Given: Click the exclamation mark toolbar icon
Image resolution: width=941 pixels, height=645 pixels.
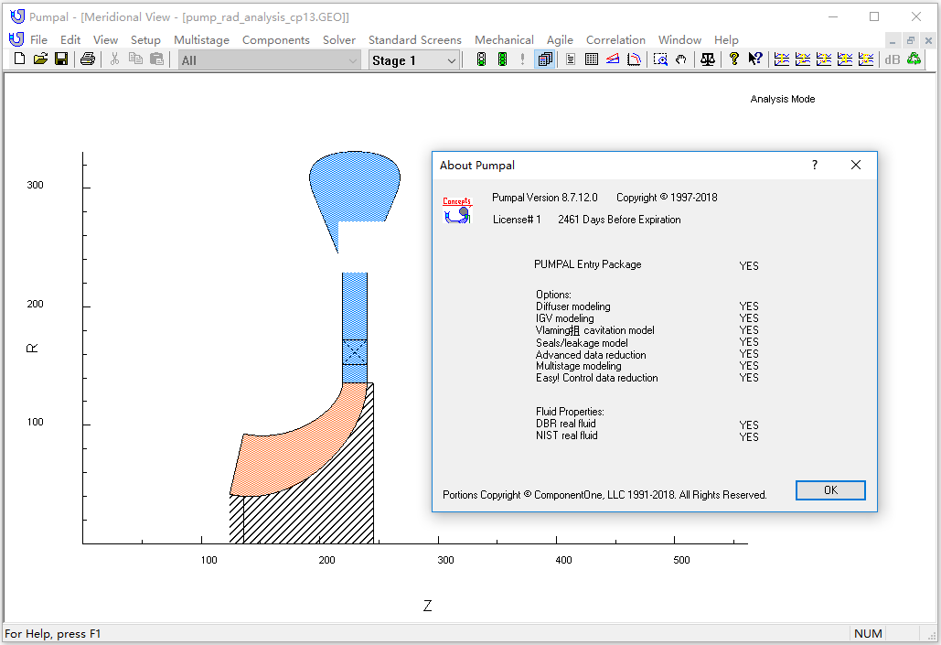Looking at the screenshot, I should (523, 59).
